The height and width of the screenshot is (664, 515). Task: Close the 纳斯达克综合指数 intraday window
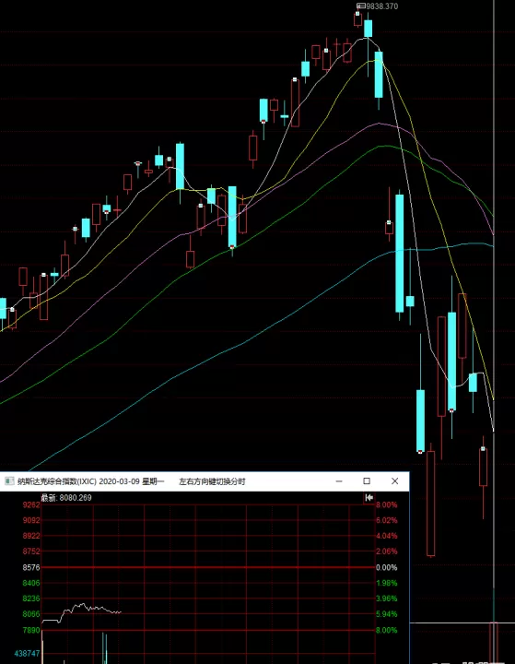[395, 481]
